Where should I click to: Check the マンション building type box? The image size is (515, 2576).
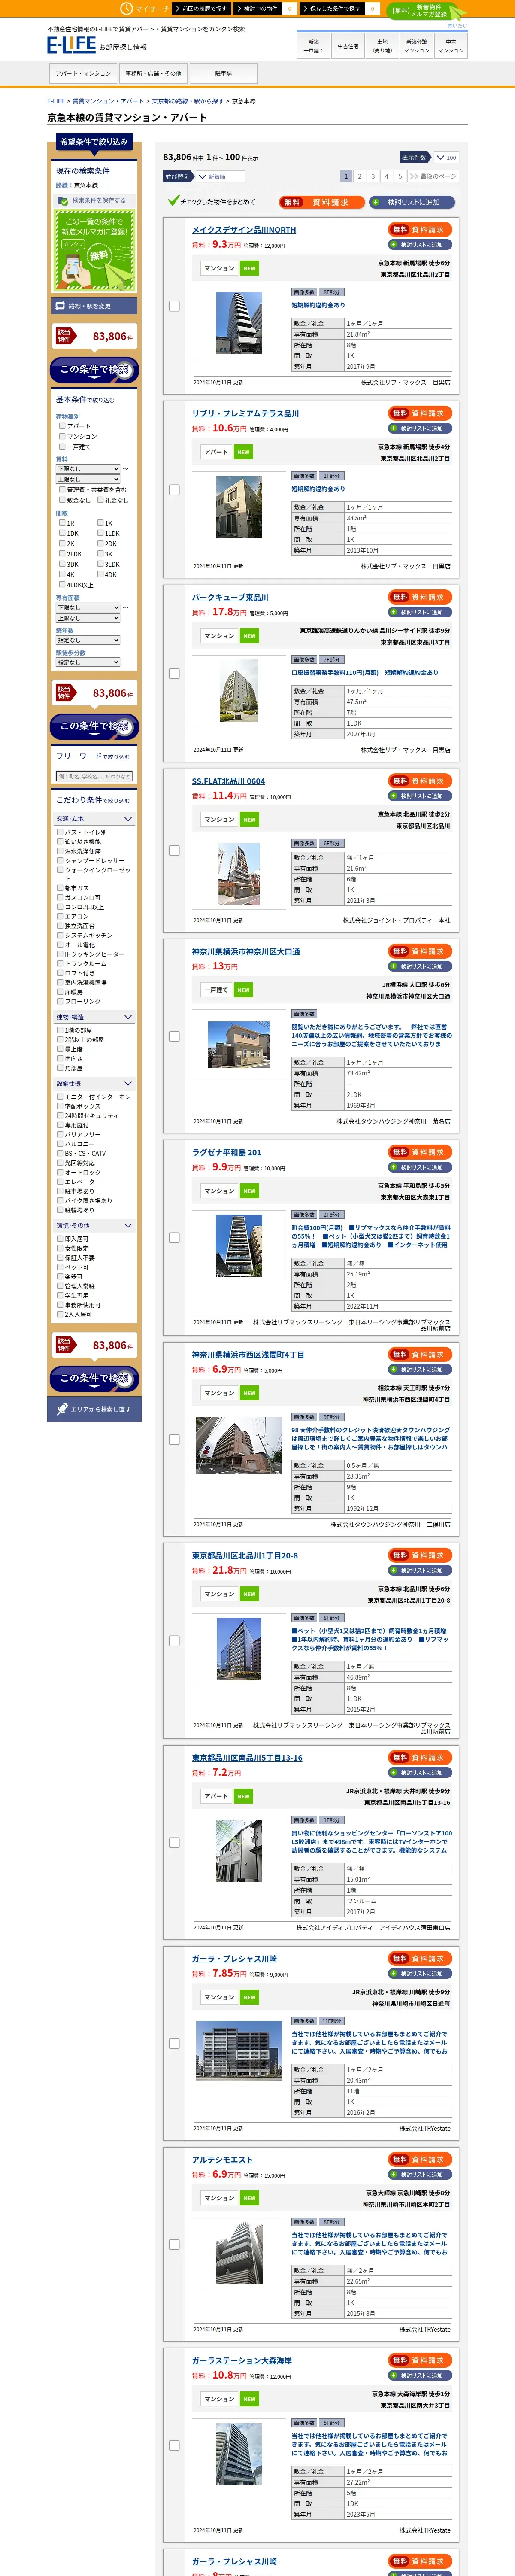pos(62,436)
